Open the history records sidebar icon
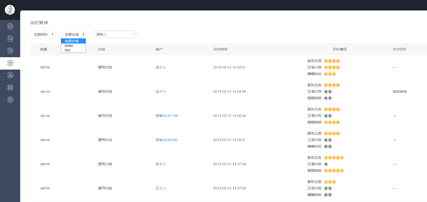Screen dimensions: 427x202 point(10,51)
